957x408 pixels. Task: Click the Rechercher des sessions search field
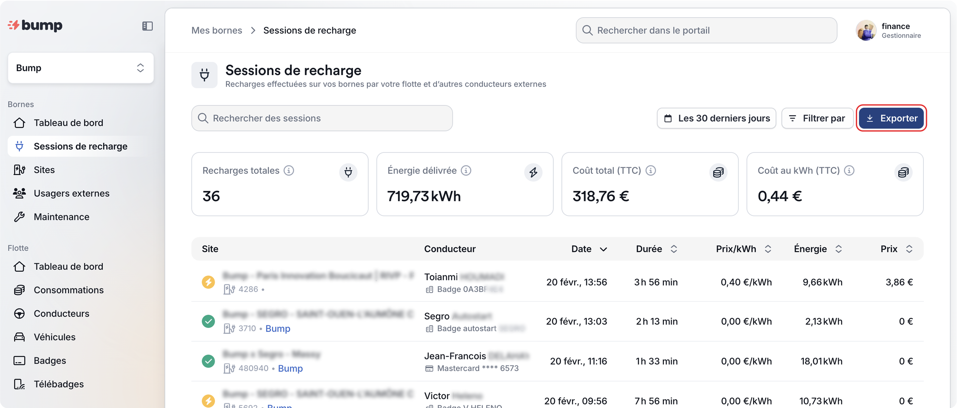pyautogui.click(x=322, y=118)
